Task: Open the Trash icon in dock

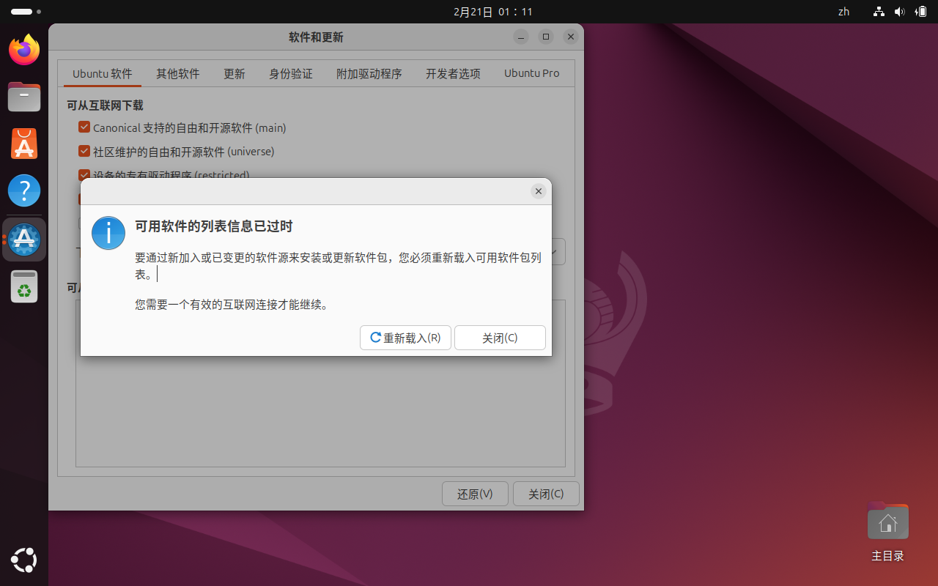Action: (24, 286)
